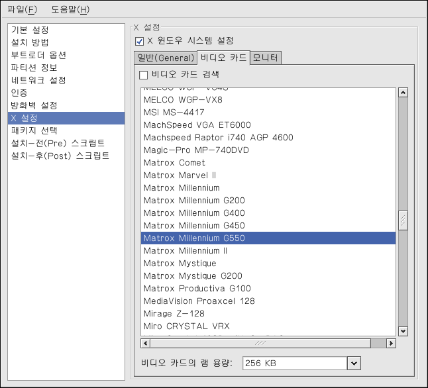Expand the video card RAM dropdown arrow
Image resolution: width=428 pixels, height=388 pixels.
(354, 364)
